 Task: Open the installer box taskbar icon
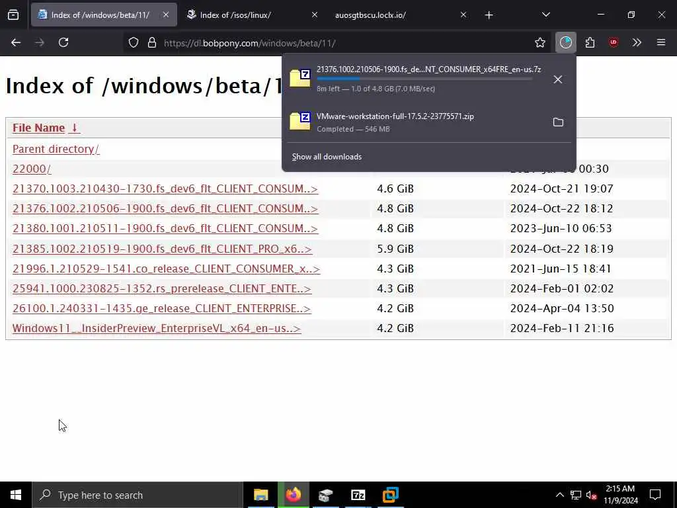[326, 495]
